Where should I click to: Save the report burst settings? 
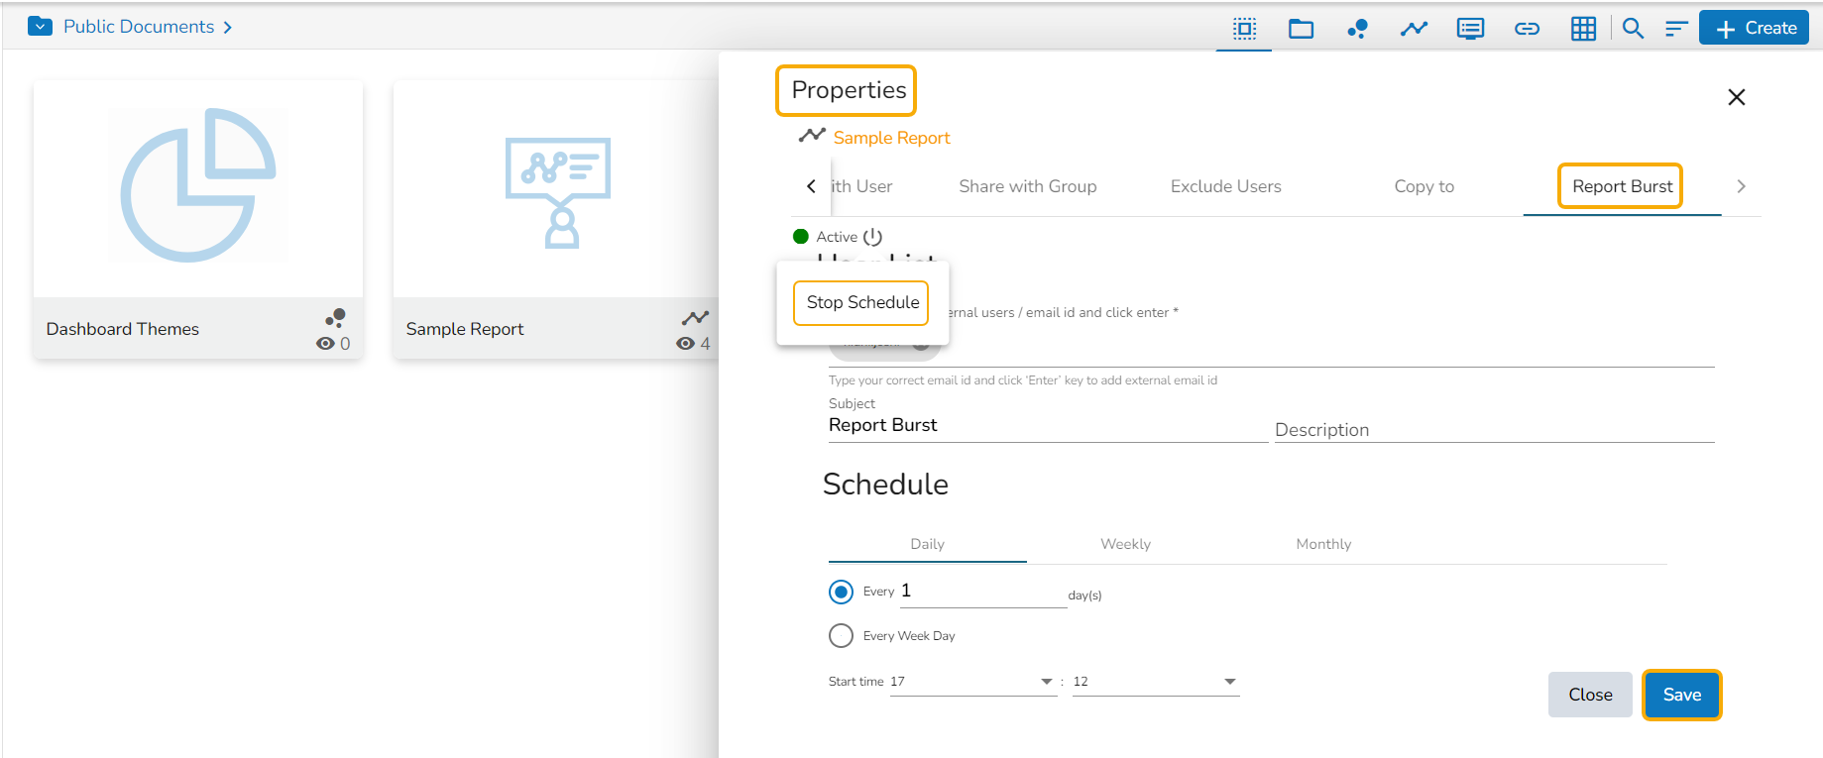pyautogui.click(x=1681, y=695)
